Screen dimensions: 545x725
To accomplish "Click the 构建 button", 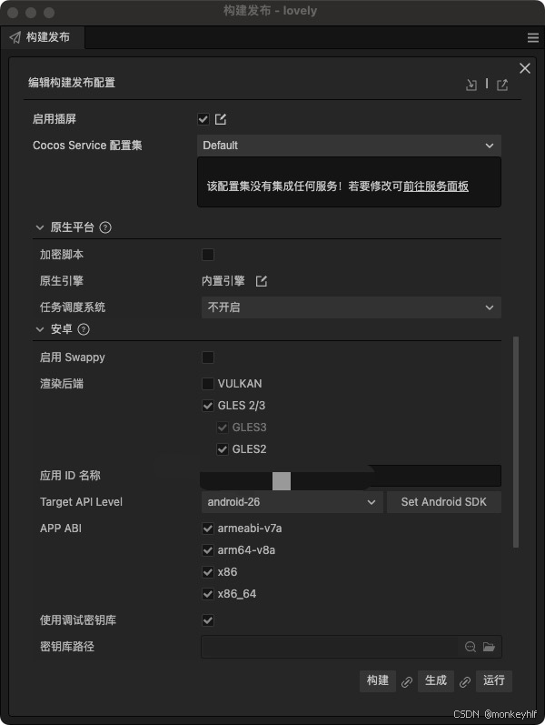I will (378, 680).
